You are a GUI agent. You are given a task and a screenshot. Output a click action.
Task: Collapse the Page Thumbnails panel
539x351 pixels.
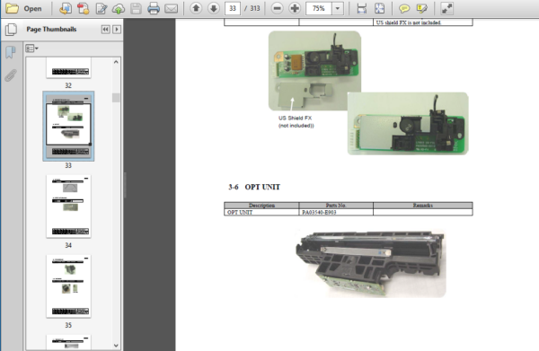point(105,30)
